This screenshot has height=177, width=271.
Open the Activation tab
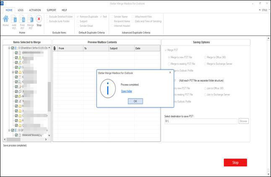[35, 10]
